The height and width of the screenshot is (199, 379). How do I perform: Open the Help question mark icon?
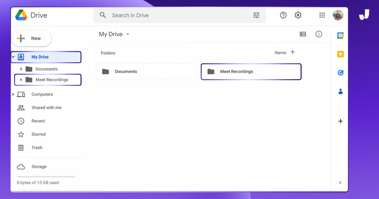[x=283, y=15]
